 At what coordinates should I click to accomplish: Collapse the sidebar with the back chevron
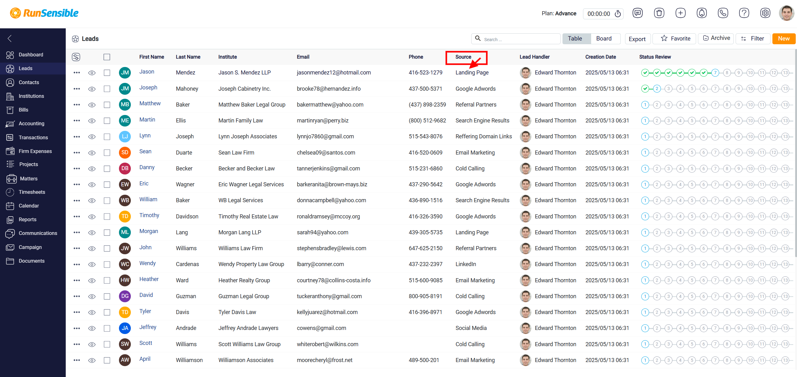[10, 39]
